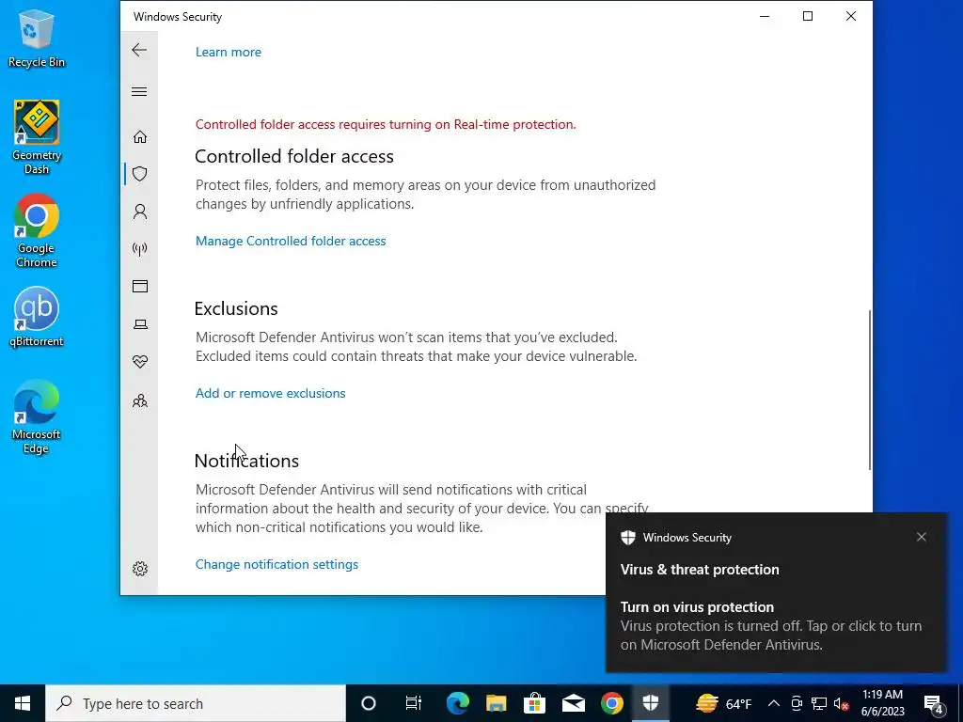The width and height of the screenshot is (963, 722).
Task: Launch Microsoft Edge from the taskbar
Action: [x=458, y=703]
